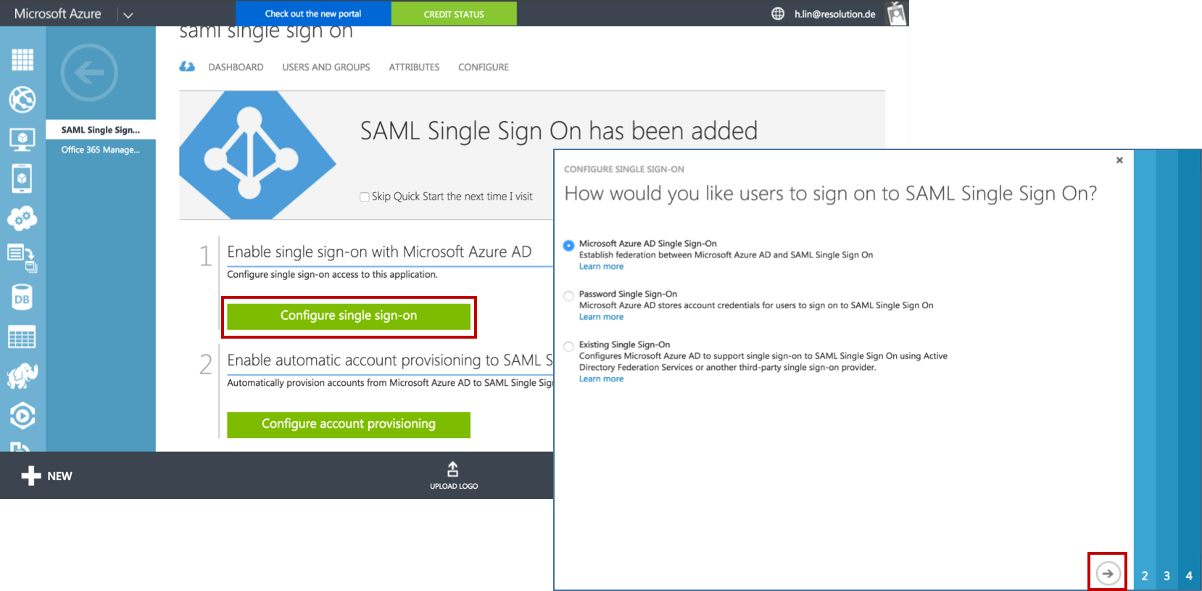This screenshot has height=591, width=1202.
Task: Select Microsoft Azure AD Single Sign-On radio option
Action: [569, 245]
